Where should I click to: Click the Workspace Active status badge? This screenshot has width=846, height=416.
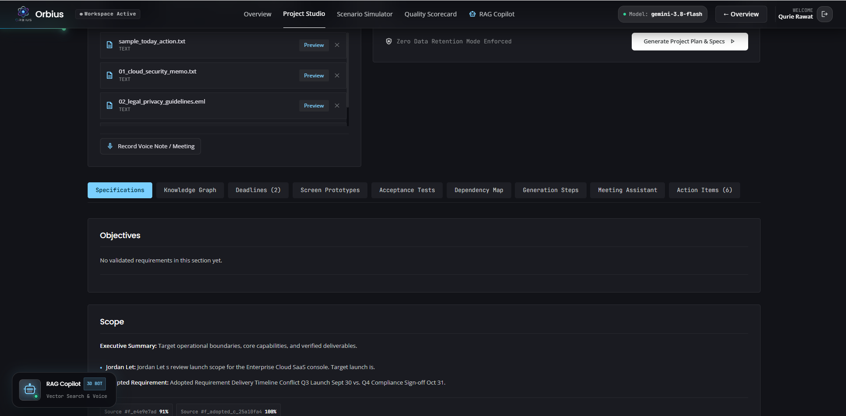click(x=108, y=14)
